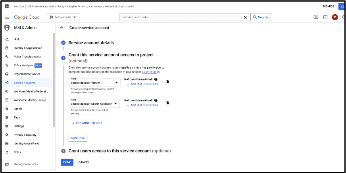This screenshot has height=173, width=346.
Task: Open the Gemini AI assistant icon
Action: pyautogui.click(x=316, y=17)
